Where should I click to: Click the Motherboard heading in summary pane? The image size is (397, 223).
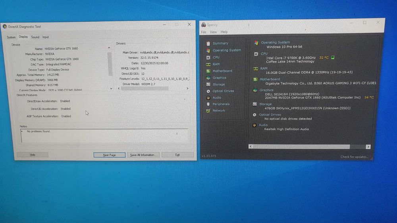tap(270, 79)
